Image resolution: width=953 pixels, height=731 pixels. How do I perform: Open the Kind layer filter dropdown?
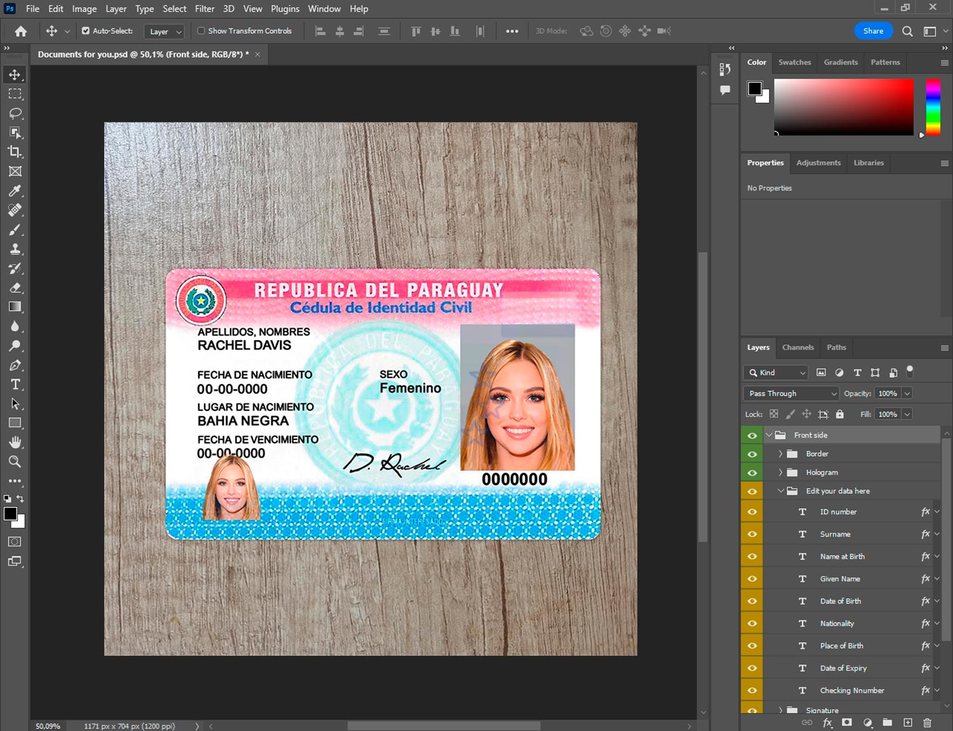(776, 373)
